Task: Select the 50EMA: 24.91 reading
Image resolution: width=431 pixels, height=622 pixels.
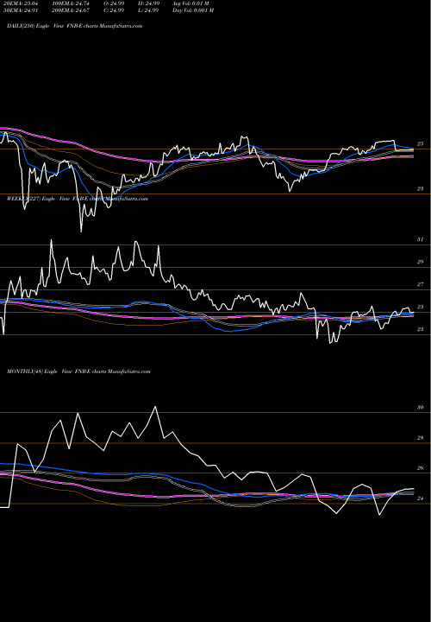Action: coord(19,10)
